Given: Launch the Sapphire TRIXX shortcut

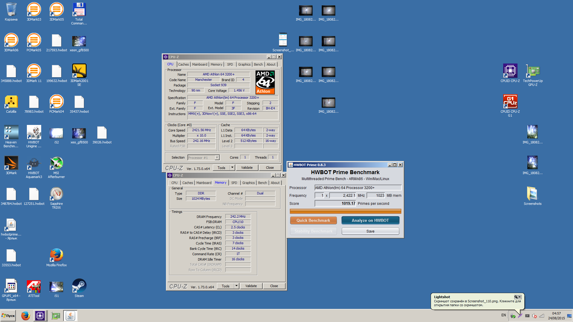Looking at the screenshot, I should pyautogui.click(x=56, y=198).
